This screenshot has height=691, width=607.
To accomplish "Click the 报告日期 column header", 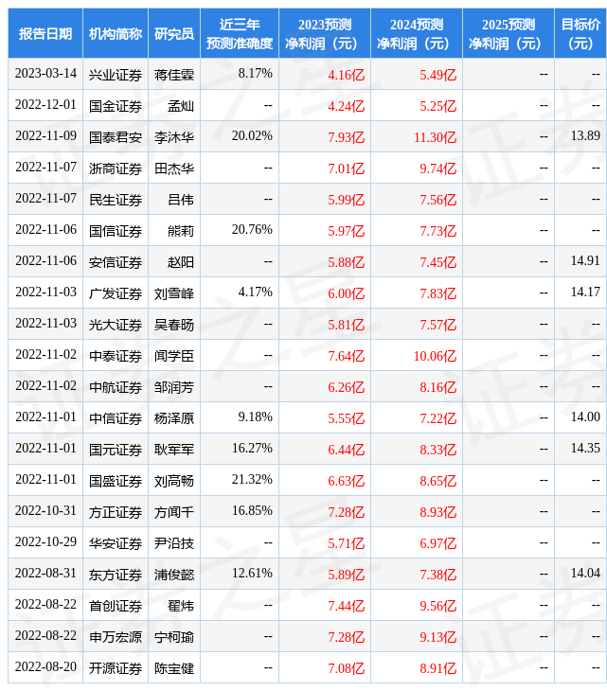I will tap(45, 34).
